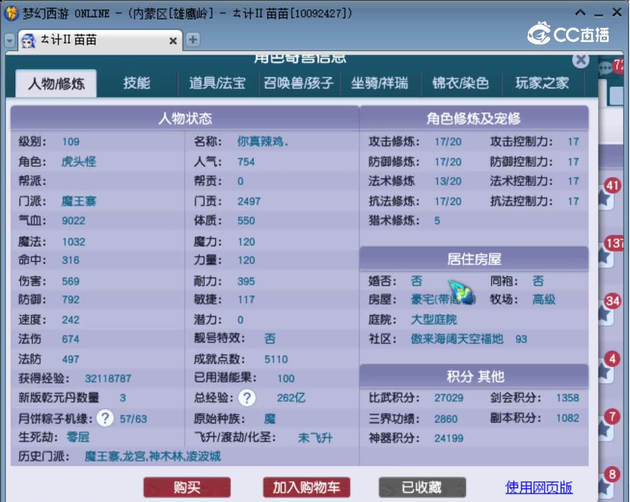630x502 pixels.
Task: Click the 副本积分 value 1082
Action: 567,418
